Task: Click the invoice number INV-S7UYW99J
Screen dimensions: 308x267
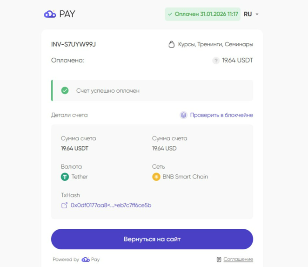Action: point(73,44)
